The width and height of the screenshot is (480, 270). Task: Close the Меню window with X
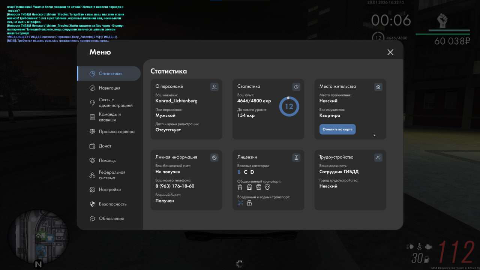coord(390,52)
